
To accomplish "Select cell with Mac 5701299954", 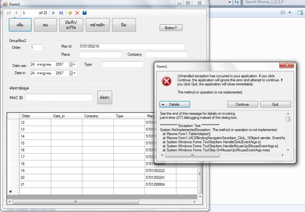I will 160,185.
